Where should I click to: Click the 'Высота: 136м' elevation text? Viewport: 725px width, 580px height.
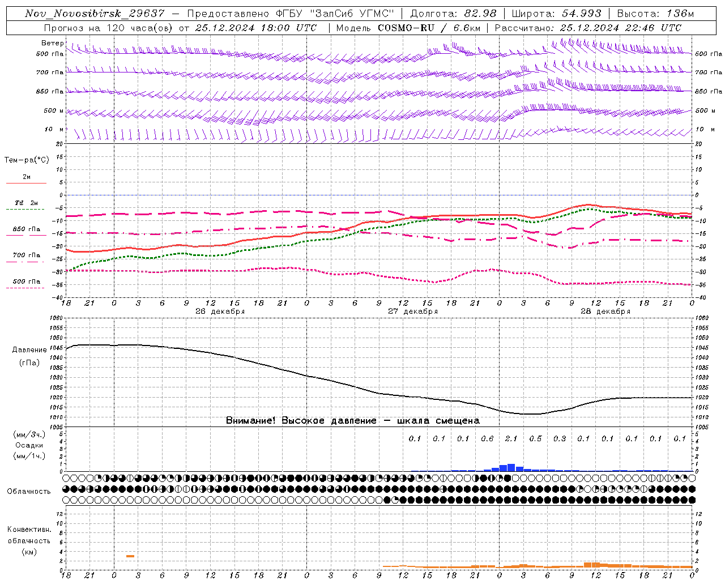[655, 14]
